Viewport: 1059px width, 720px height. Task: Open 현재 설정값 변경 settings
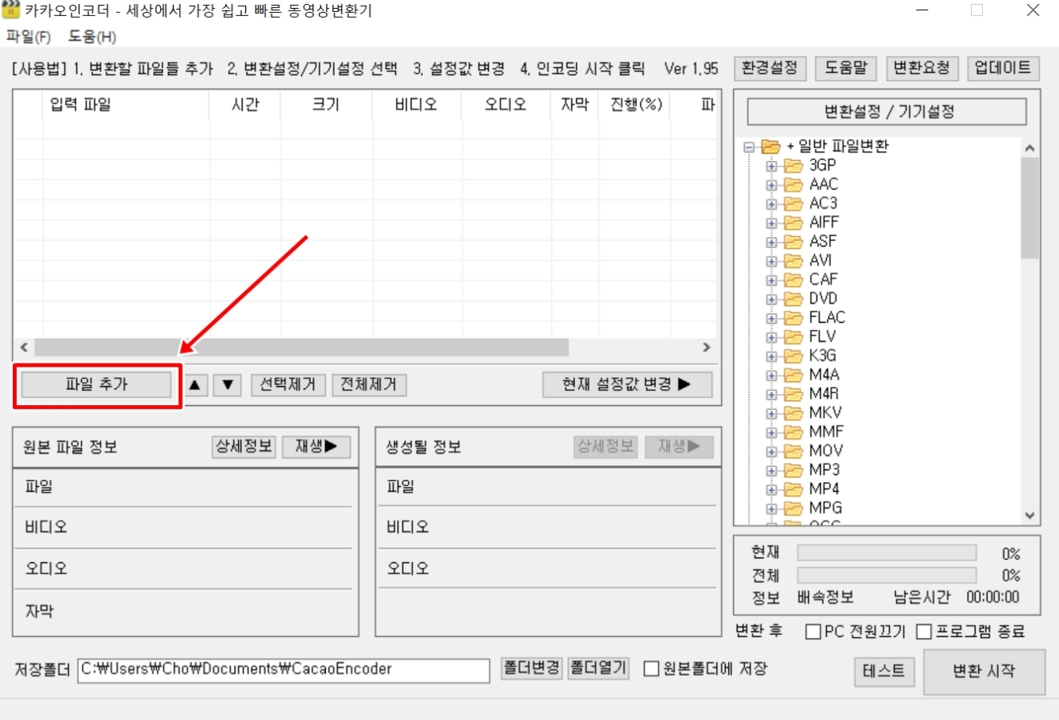click(x=627, y=384)
